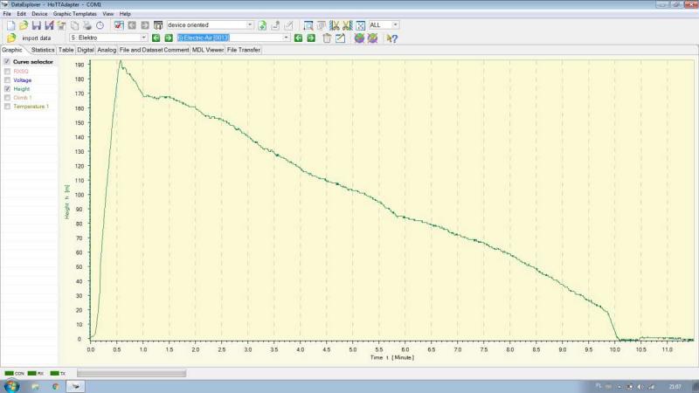699x393 pixels.
Task: Click the print icon in toolbar
Action: click(87, 25)
